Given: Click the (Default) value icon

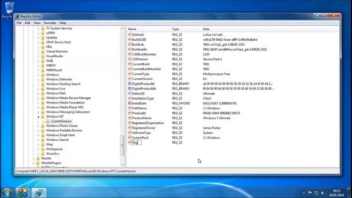Looking at the screenshot, I should [x=130, y=35].
